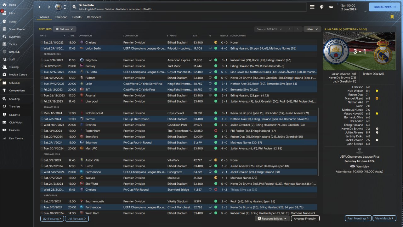Click the Competition column header

point(130,36)
